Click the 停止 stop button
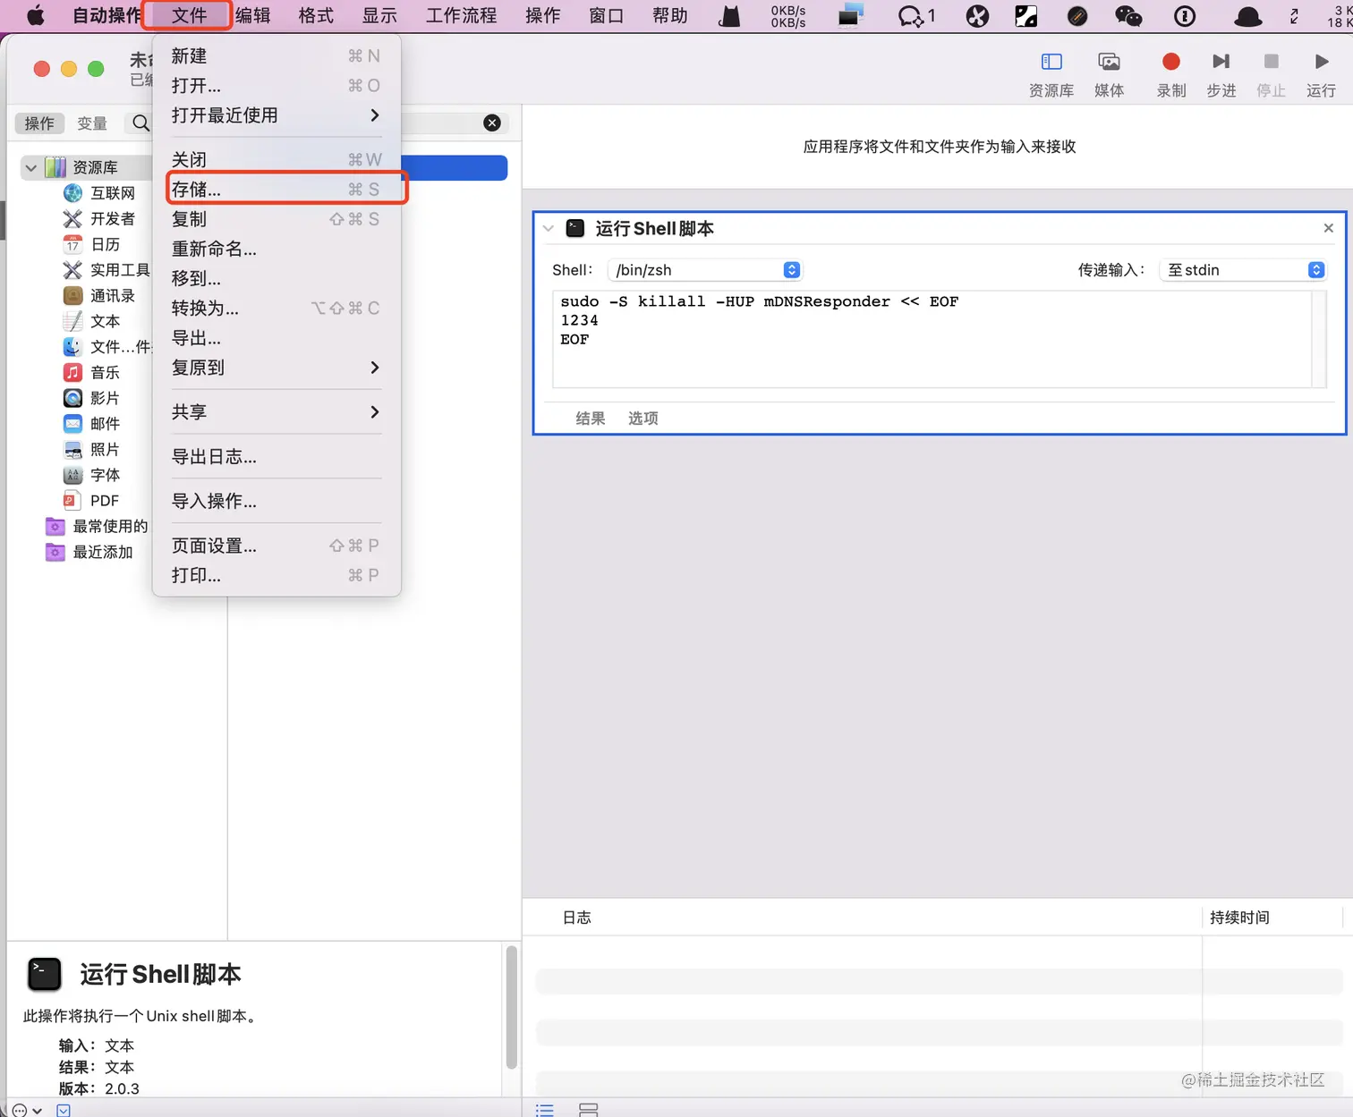This screenshot has width=1353, height=1117. [1272, 74]
